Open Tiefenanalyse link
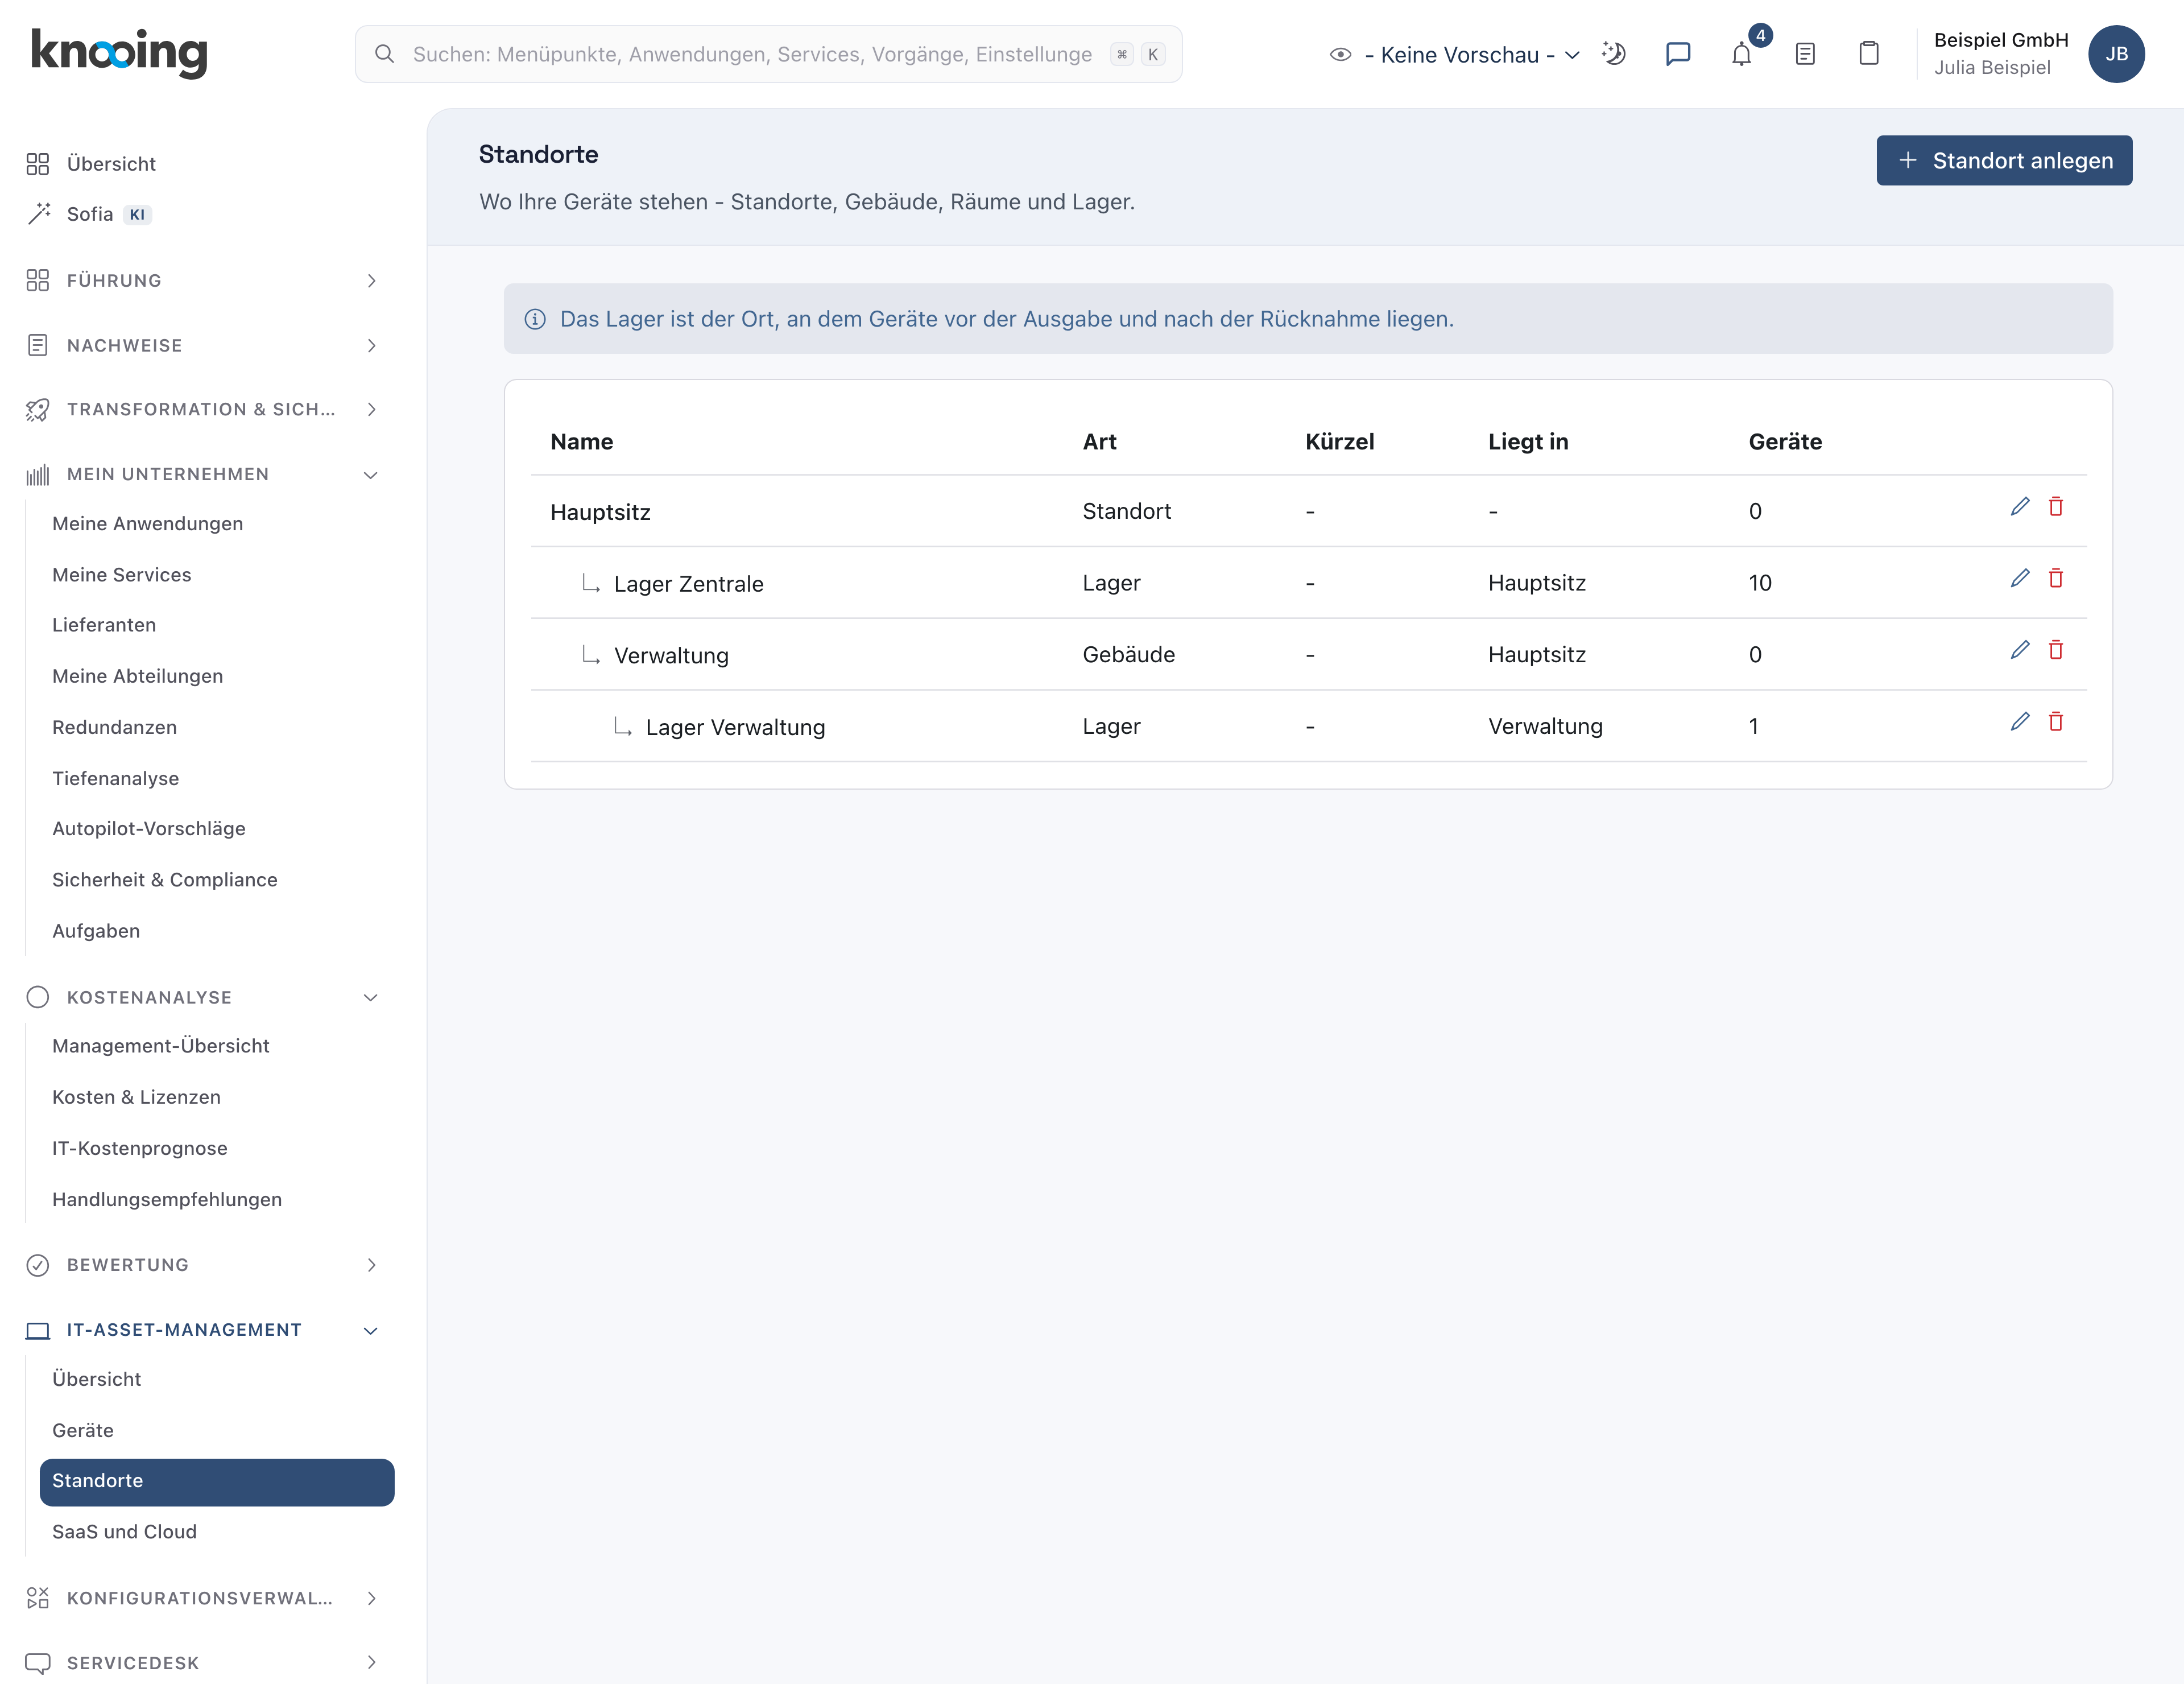2184x1684 pixels. point(115,778)
